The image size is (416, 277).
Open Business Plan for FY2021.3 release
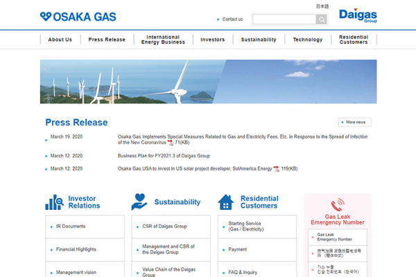pyautogui.click(x=164, y=156)
